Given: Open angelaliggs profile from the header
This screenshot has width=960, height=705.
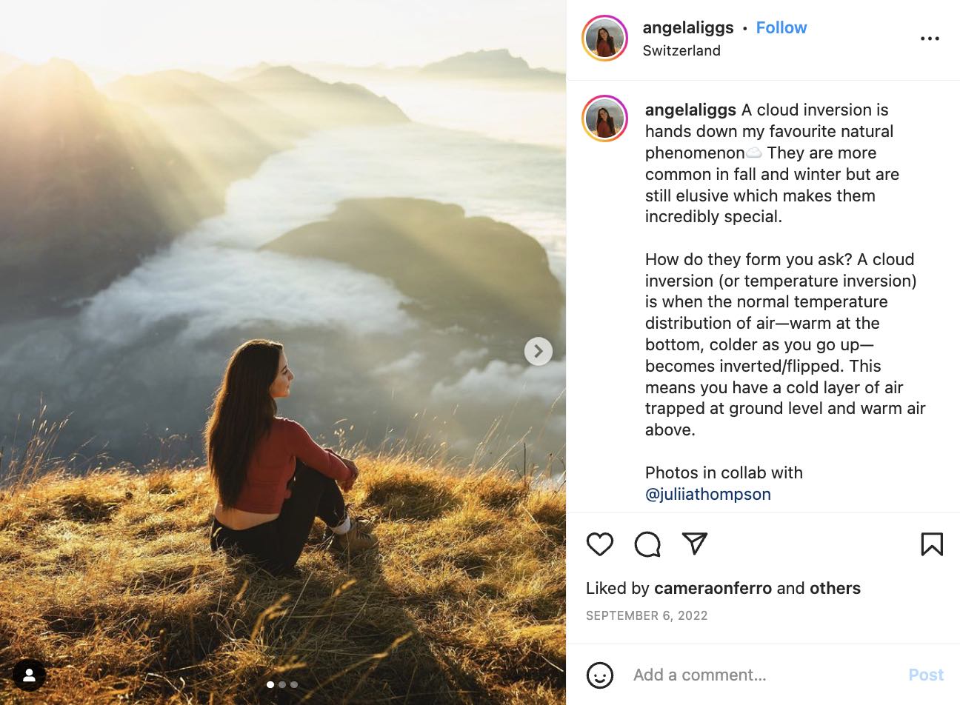Looking at the screenshot, I should (x=687, y=28).
